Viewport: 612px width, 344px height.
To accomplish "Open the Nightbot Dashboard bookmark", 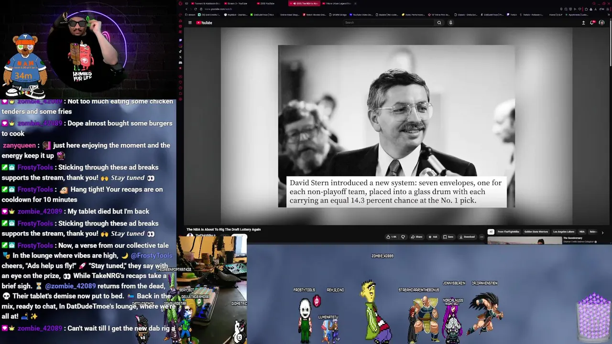I will (236, 15).
